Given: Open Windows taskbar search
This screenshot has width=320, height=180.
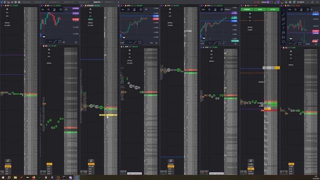Looking at the screenshot, I should pos(9,177).
